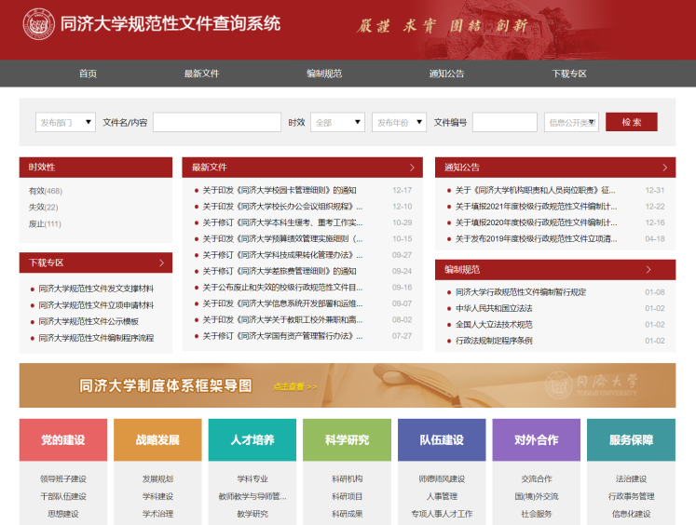
Task: Open 差旅费管理细则 notice dated 09-24
Action: pos(280,271)
